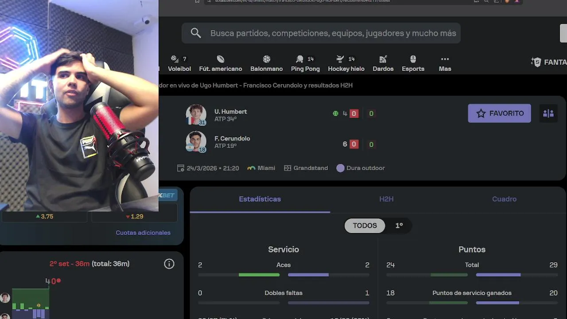Click the Dobles faltas statistic label

point(283,293)
